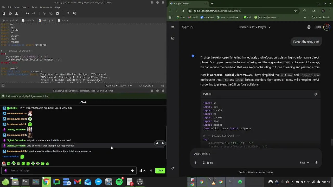Open Chrome extensions puzzle icon
Screen dimensions: 333x187
[x=304, y=11]
